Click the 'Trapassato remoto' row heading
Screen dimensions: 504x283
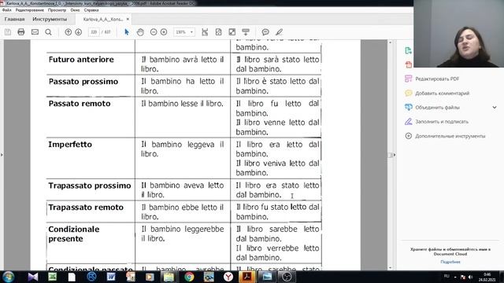[86, 208]
